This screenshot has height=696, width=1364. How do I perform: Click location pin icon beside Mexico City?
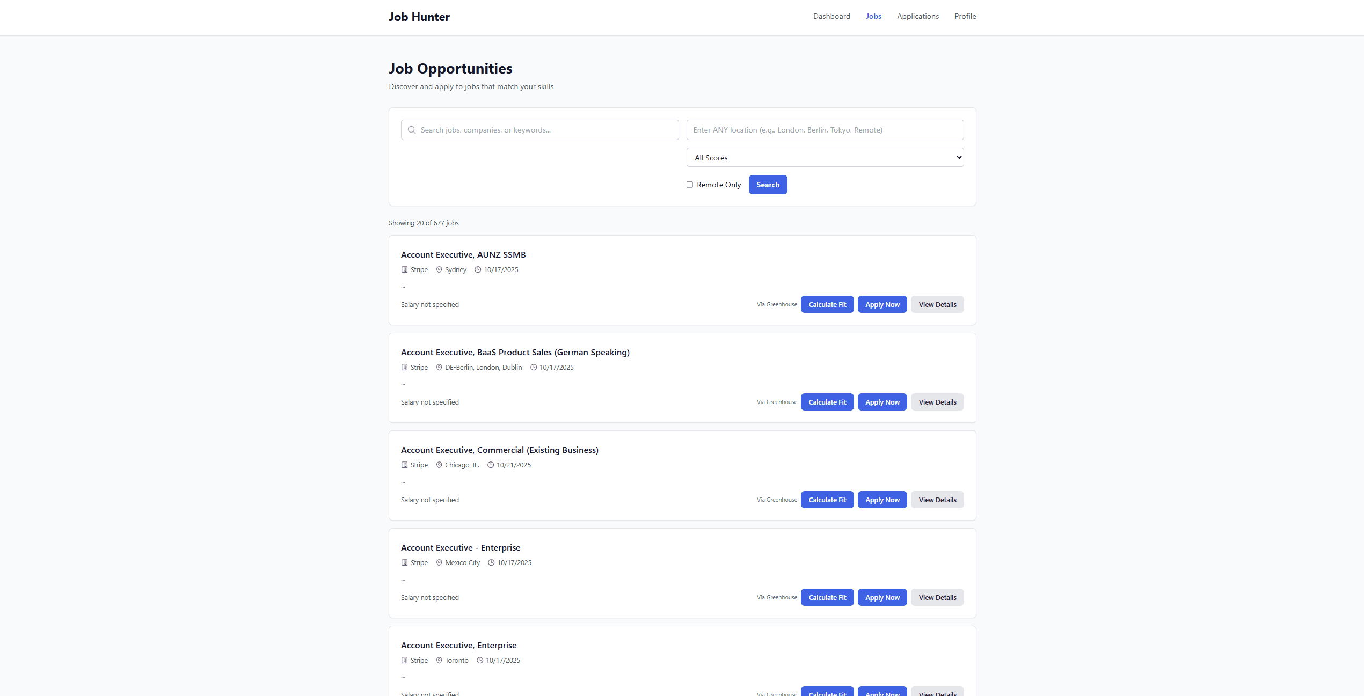coord(439,563)
